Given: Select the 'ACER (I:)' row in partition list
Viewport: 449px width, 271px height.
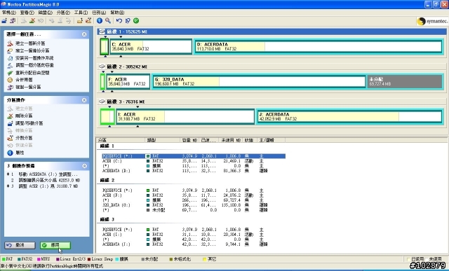Looking at the screenshot, I should pyautogui.click(x=194, y=235).
